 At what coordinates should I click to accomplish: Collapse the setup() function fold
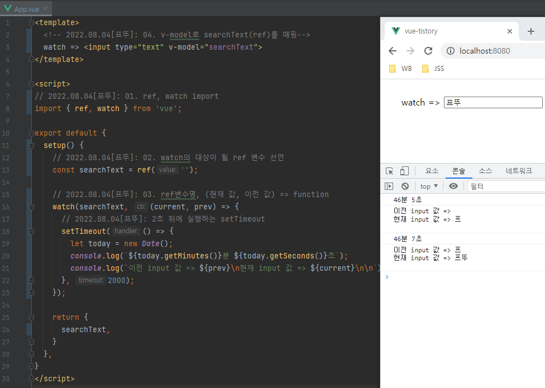[x=32, y=145]
